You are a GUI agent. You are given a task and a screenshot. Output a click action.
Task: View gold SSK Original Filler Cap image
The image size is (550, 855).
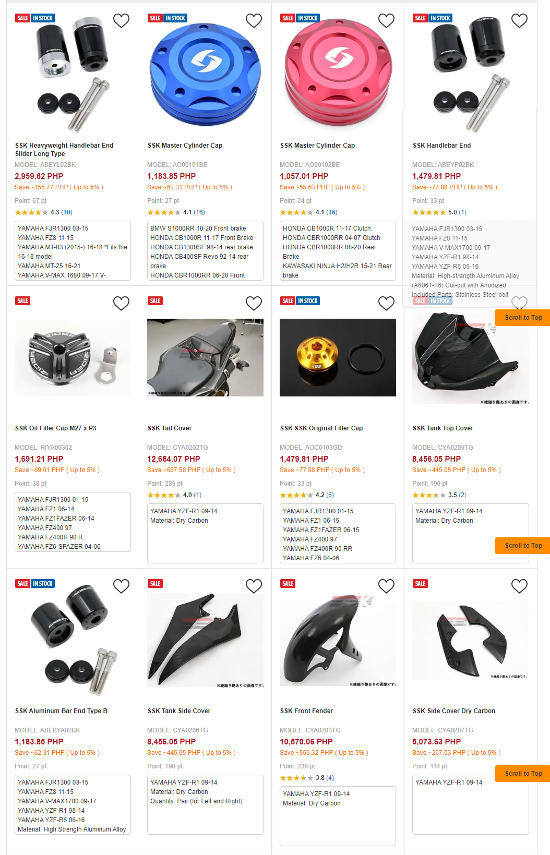(x=338, y=358)
